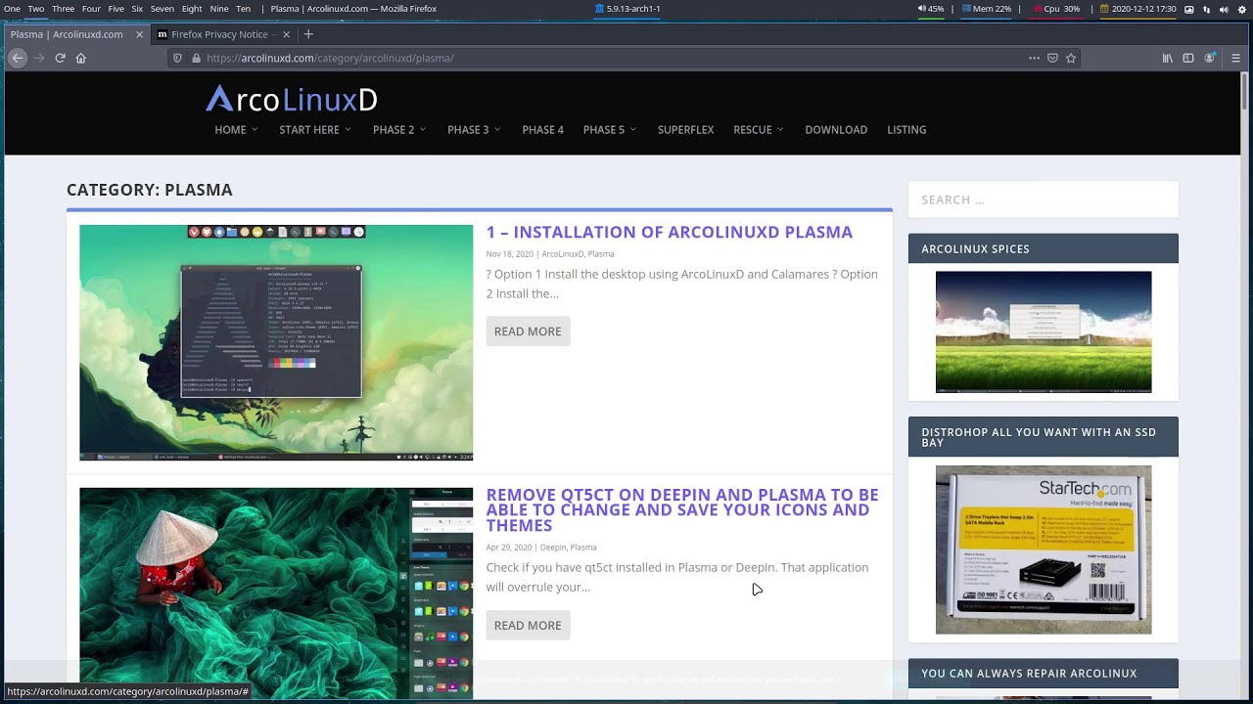Click the tray speaker icon

(1224, 9)
